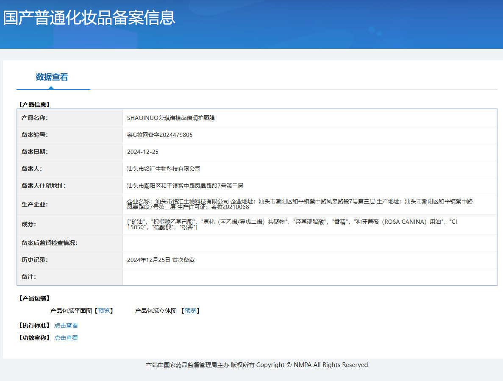Image resolution: width=503 pixels, height=381 pixels.
Task: Click the 备案人: label
Action: [32, 169]
